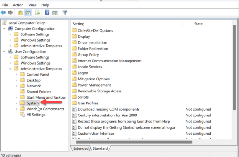The height and width of the screenshot is (157, 239).
Task: Sort list by the State column header
Action: 198,24
